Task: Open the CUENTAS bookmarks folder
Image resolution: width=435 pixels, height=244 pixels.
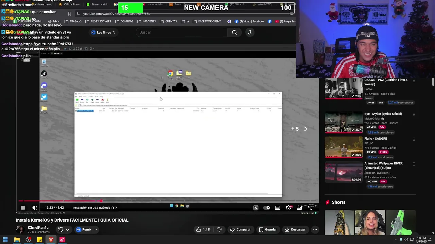Action: 168,21
